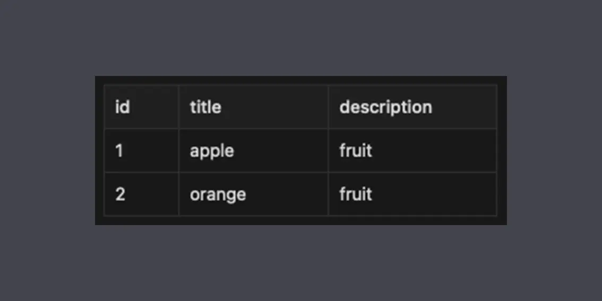The width and height of the screenshot is (602, 301).
Task: Click the line between apple and orange cells
Action: coord(253,173)
